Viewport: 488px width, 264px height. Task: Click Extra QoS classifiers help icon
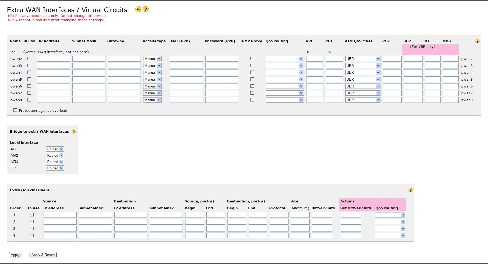coord(410,190)
